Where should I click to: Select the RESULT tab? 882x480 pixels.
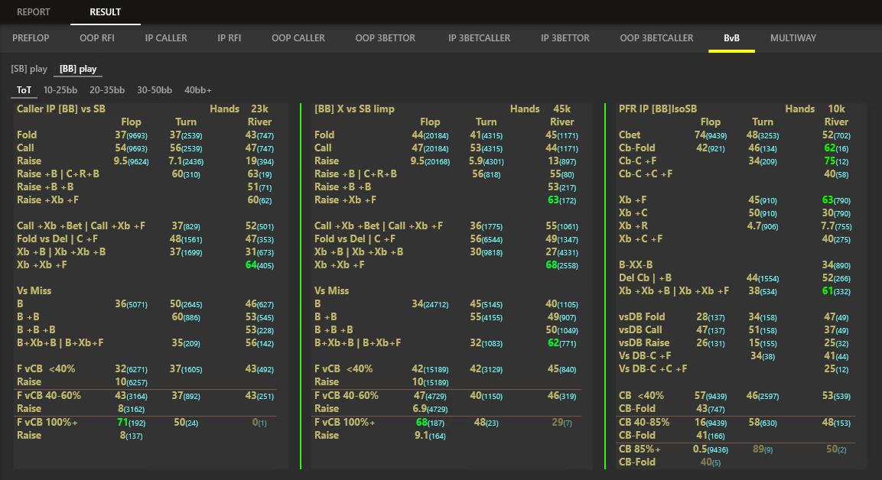point(105,12)
